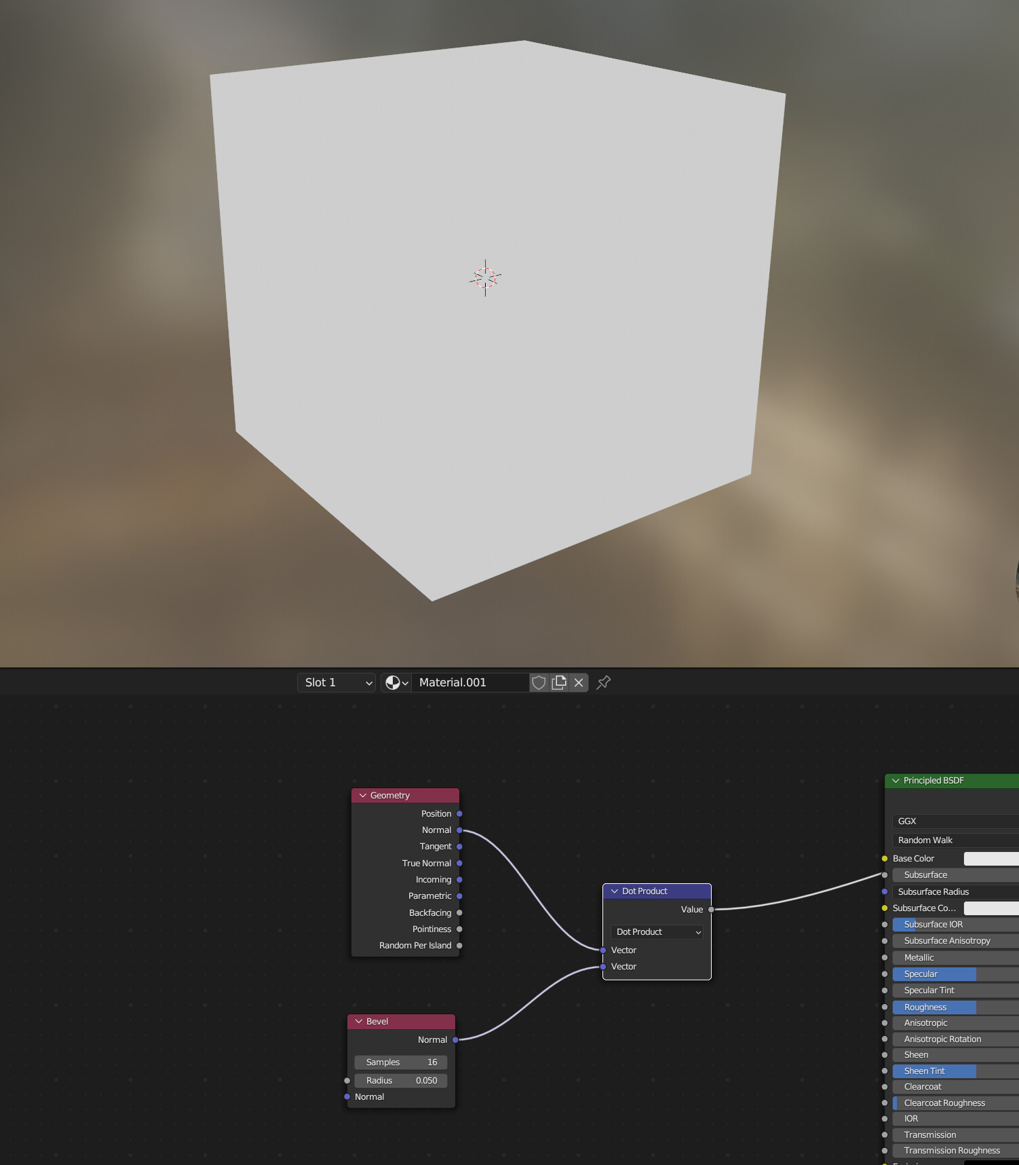Click the Bevel Samples field

(401, 1062)
